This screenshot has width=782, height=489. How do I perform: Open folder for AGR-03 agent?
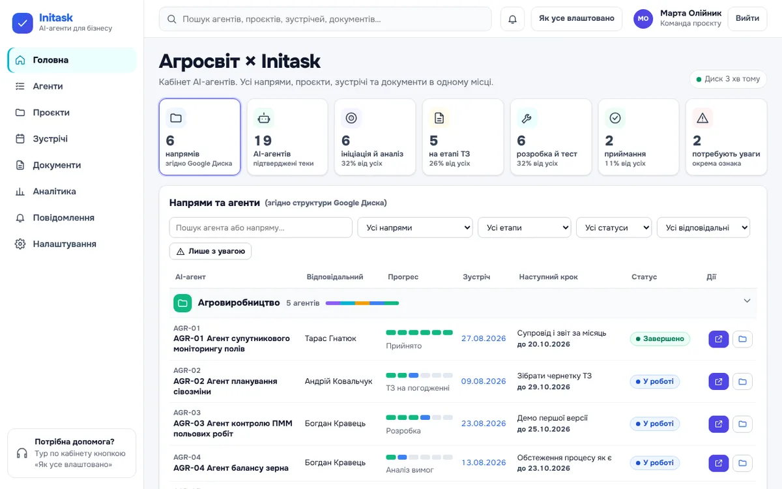[x=742, y=424]
